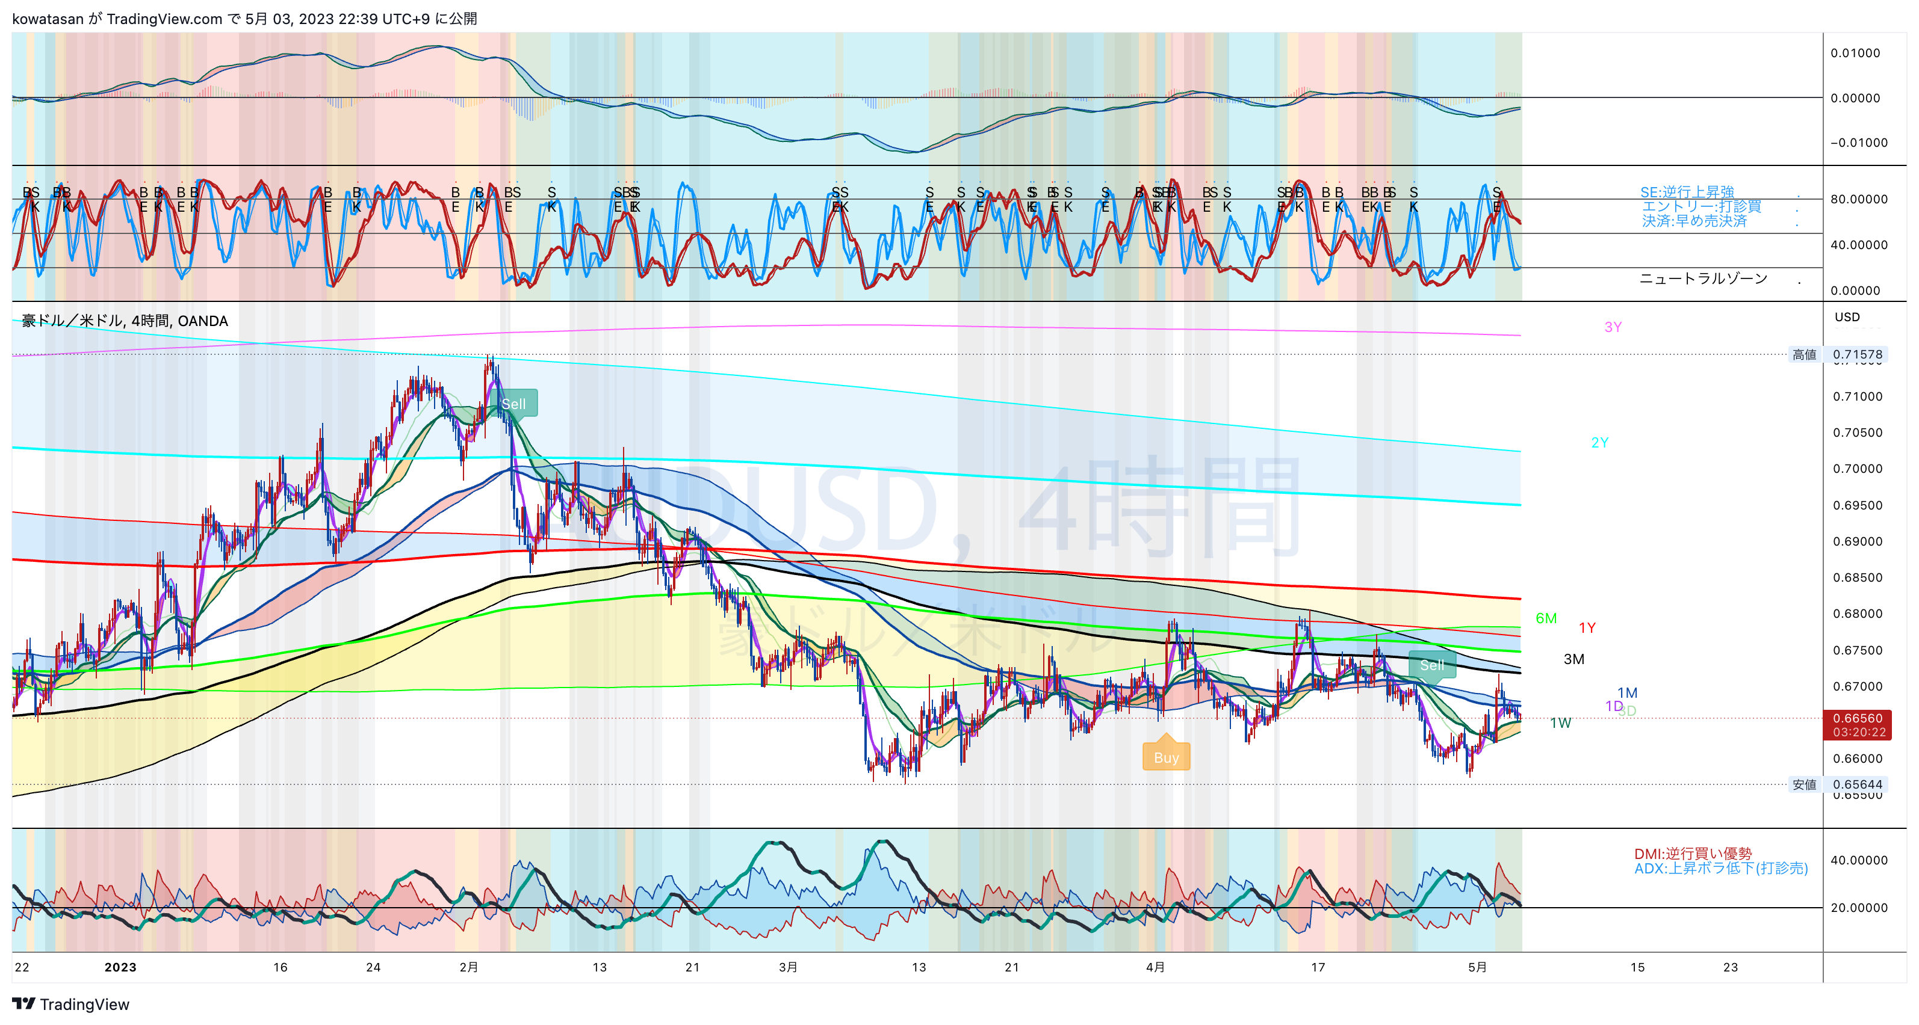Click the 決済:早め売決済 indicator text
Image resolution: width=1919 pixels, height=1025 pixels.
[1694, 221]
